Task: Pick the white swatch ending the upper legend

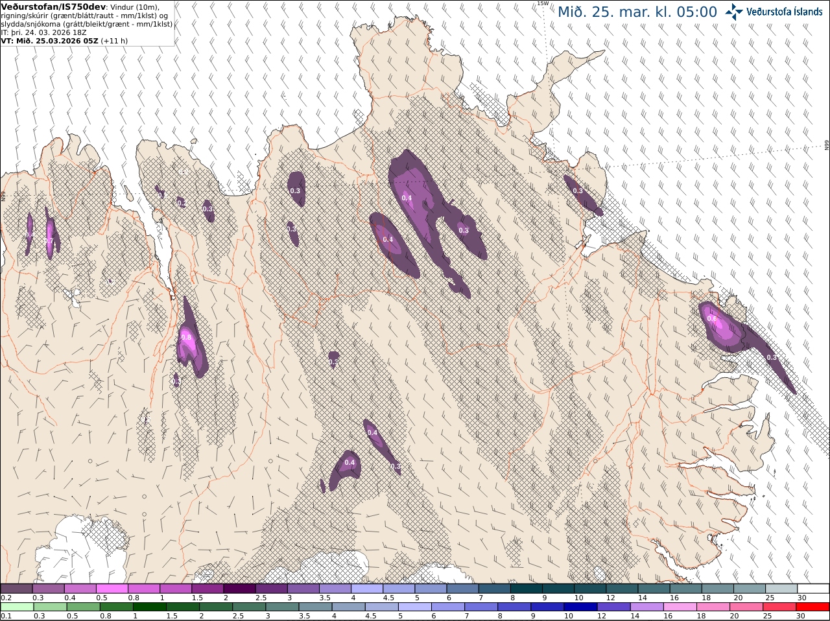Action: point(813,589)
